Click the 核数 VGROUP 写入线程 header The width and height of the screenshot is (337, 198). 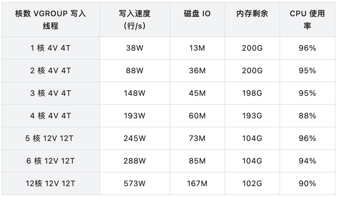point(51,20)
